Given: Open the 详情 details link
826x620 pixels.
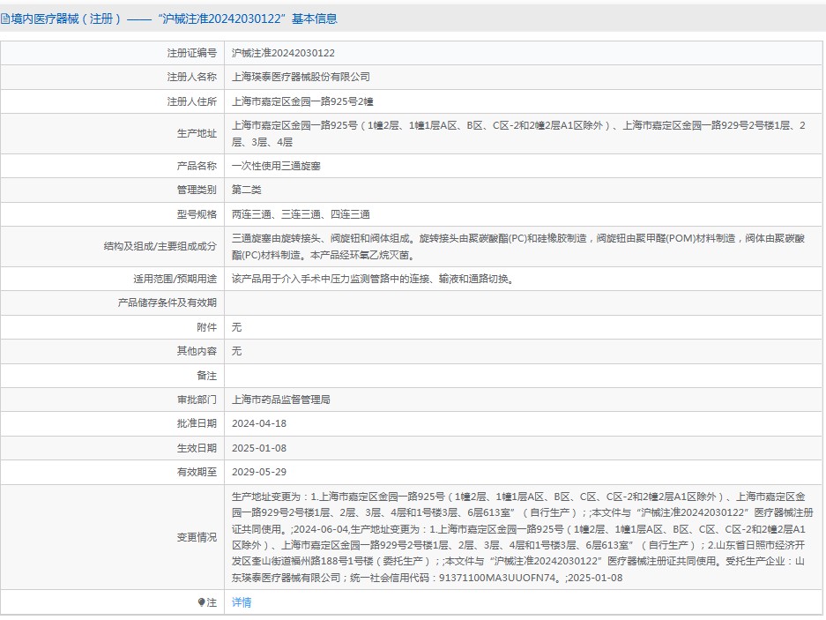Looking at the screenshot, I should (242, 602).
